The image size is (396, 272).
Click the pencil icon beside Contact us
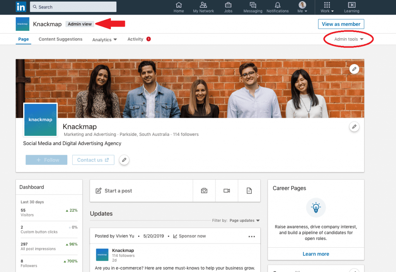tap(124, 160)
